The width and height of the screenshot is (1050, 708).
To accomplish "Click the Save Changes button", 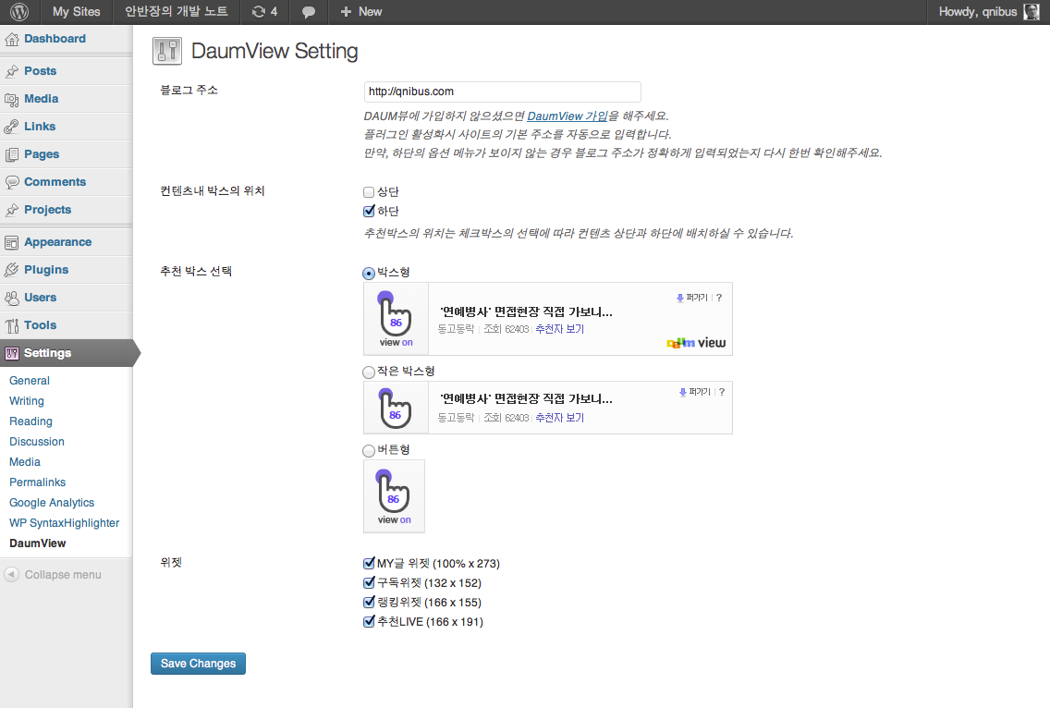I will pos(198,664).
